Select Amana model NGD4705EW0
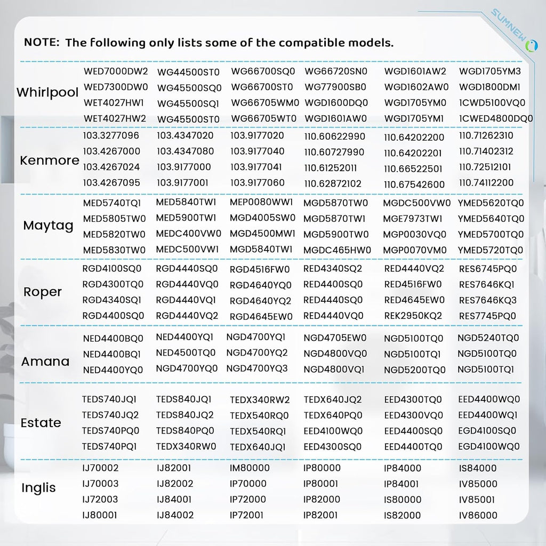Viewport: 546px width, 546px height. (x=335, y=338)
